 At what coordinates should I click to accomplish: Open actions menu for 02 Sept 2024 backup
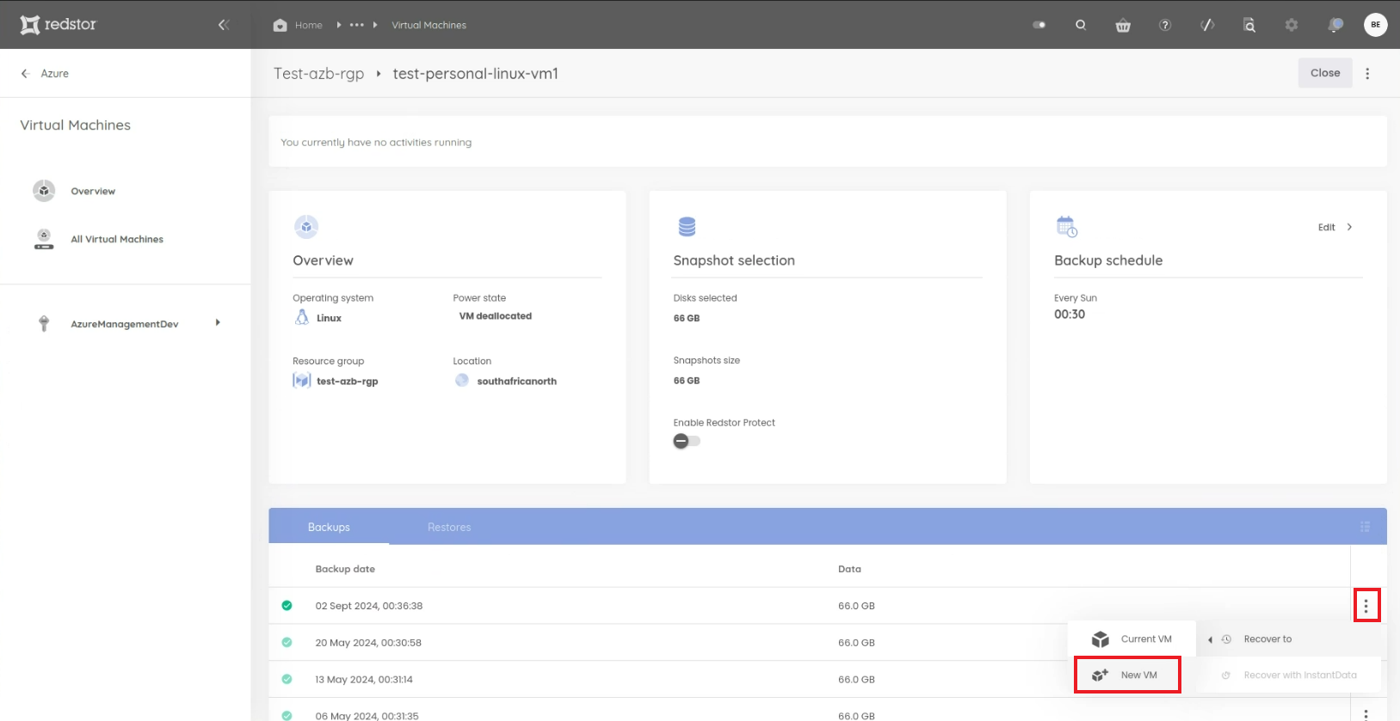(x=1366, y=606)
